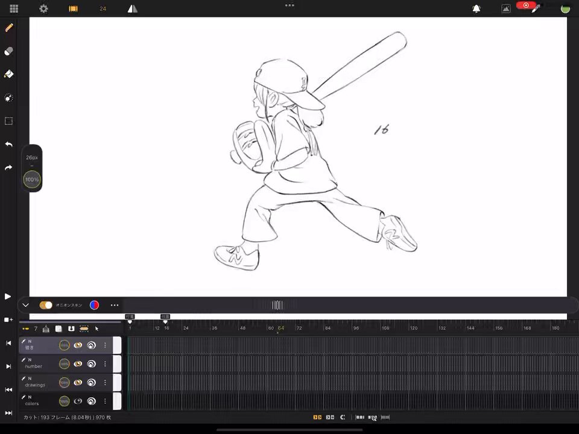Hide the number layer with eye icon
The image size is (579, 434).
point(78,364)
